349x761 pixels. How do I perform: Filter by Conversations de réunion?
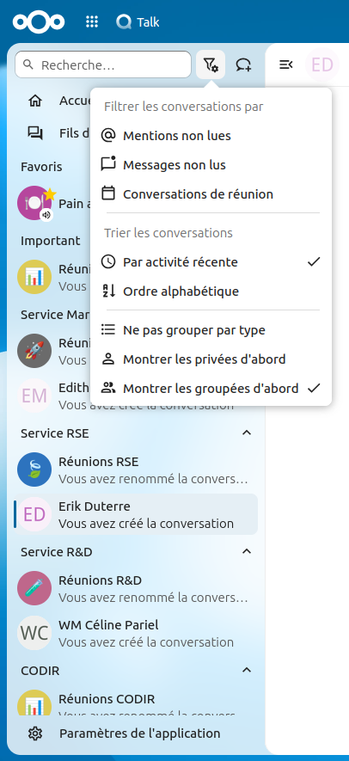coord(211,193)
